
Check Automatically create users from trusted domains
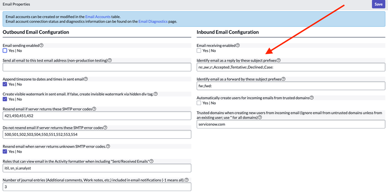(199, 103)
